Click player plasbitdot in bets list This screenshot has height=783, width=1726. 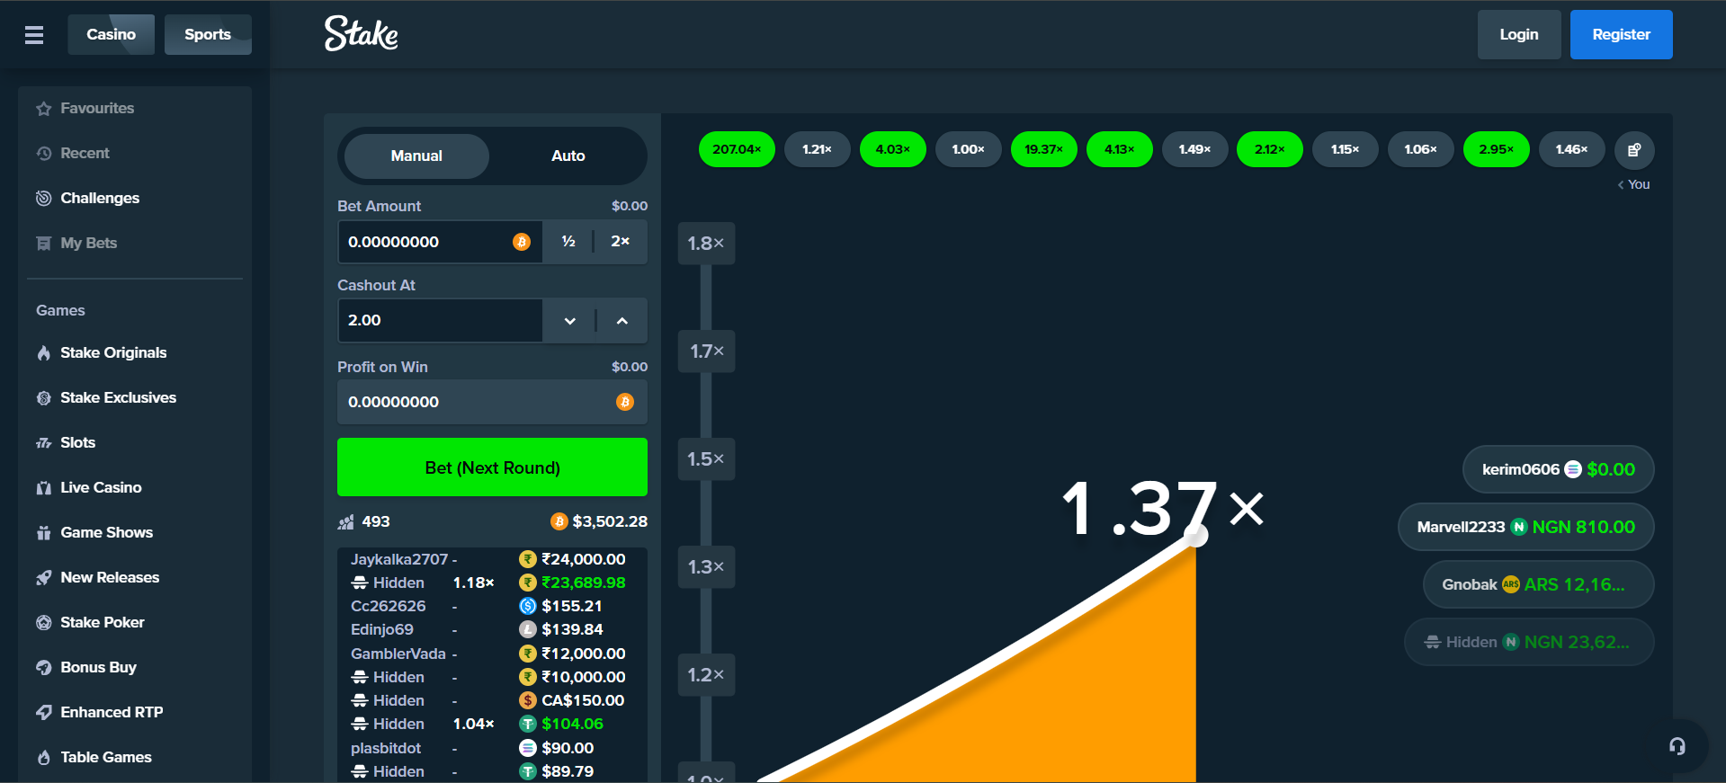[x=386, y=748]
